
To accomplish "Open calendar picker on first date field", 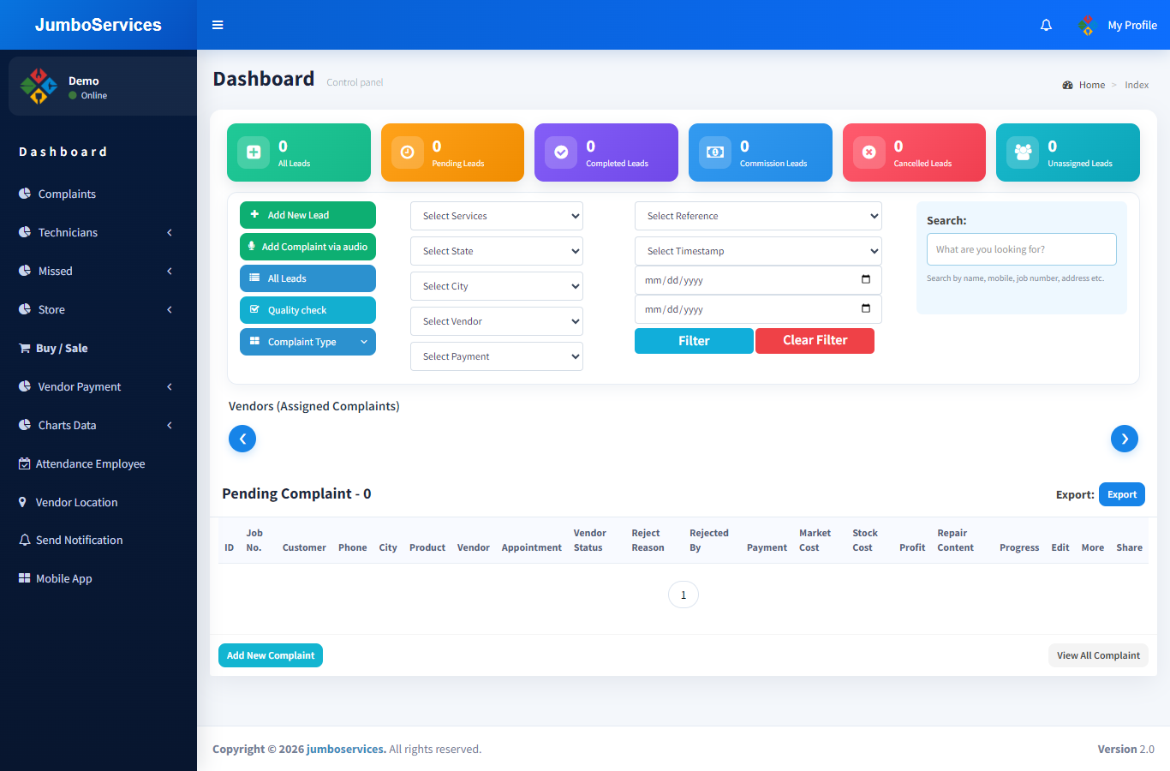I will [x=866, y=279].
